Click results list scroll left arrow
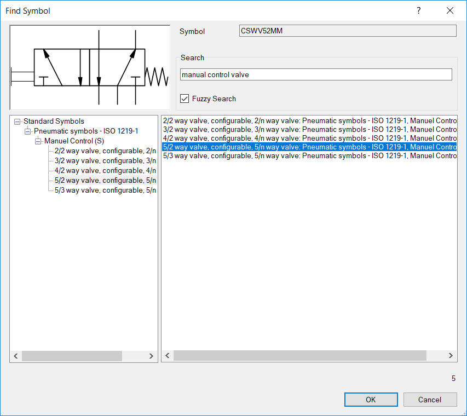 point(168,356)
